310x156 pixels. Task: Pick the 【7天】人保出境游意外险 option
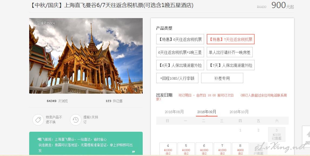click(x=231, y=65)
